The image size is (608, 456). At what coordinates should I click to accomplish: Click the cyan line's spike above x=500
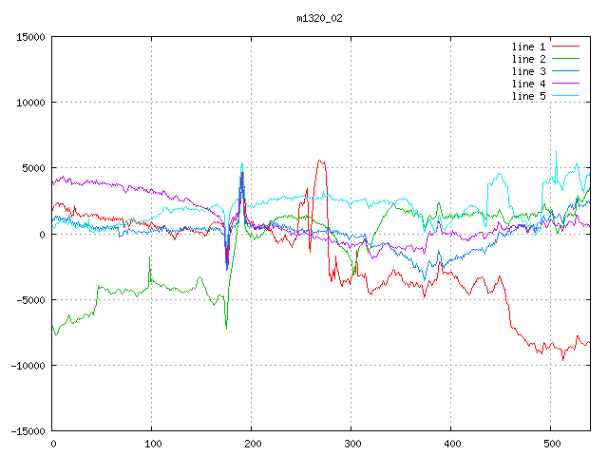pyautogui.click(x=556, y=152)
